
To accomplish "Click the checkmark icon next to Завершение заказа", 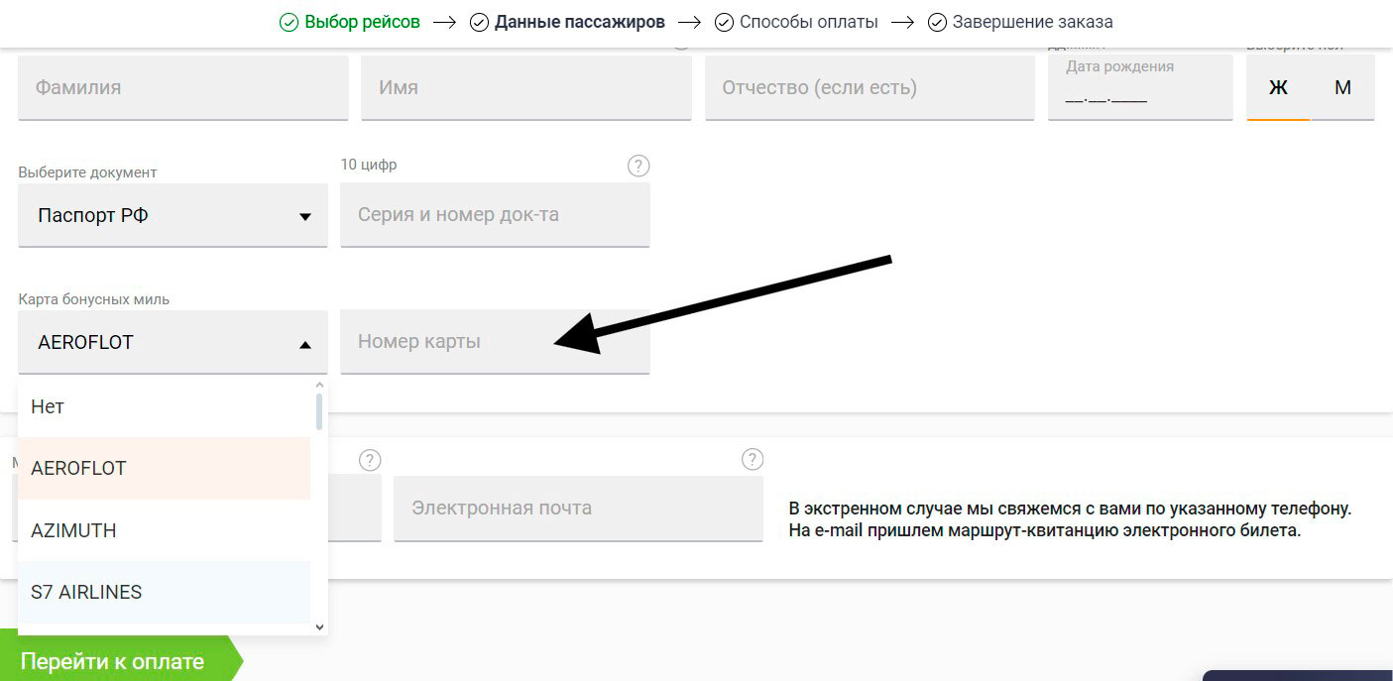I will pos(937,22).
